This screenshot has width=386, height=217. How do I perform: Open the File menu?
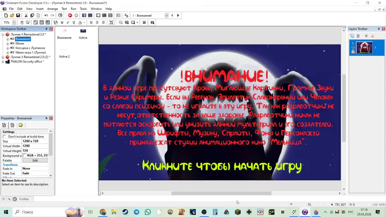11,9
